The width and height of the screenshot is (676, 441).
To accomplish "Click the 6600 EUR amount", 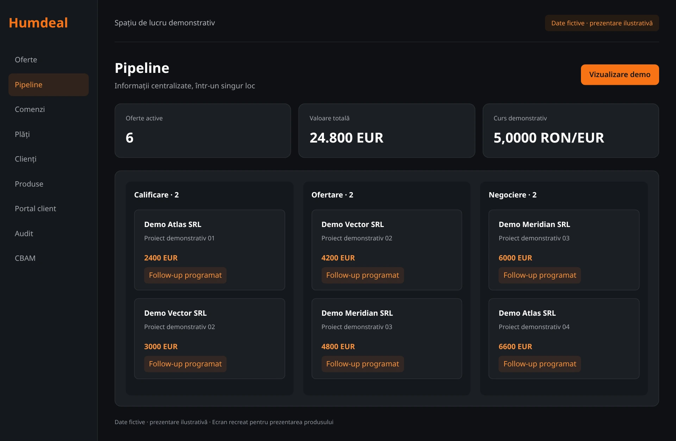I will (515, 347).
